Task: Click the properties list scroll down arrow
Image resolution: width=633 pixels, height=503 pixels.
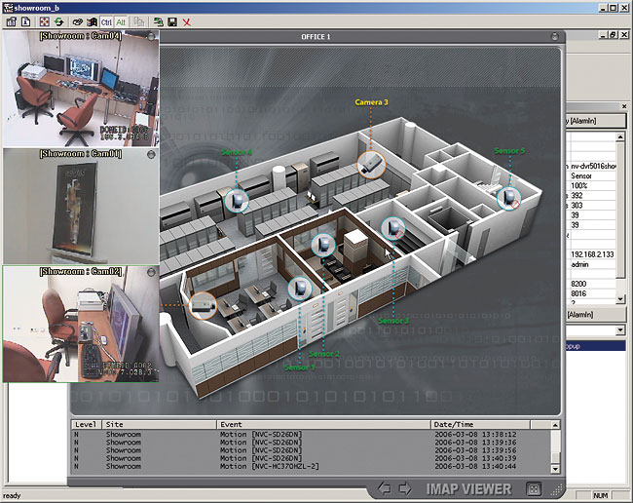Action: pos(620,299)
